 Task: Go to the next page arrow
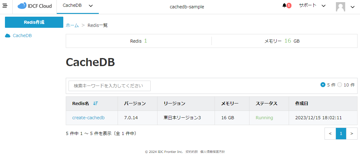coord(352,133)
